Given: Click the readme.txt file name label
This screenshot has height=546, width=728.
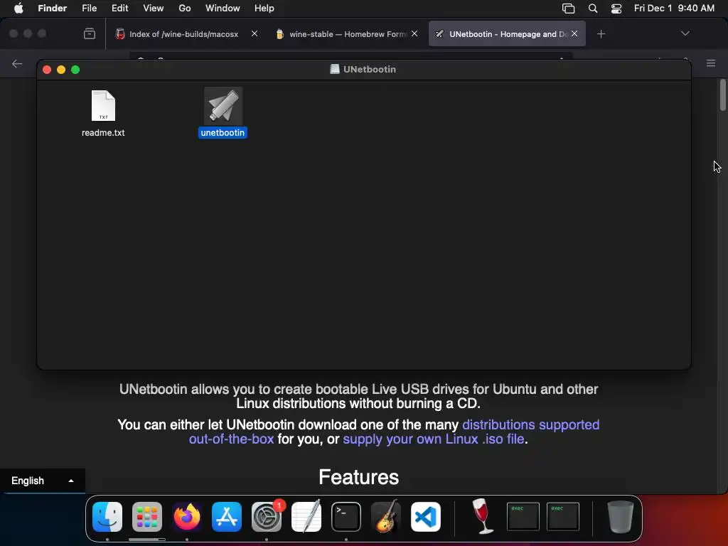Looking at the screenshot, I should pos(103,133).
